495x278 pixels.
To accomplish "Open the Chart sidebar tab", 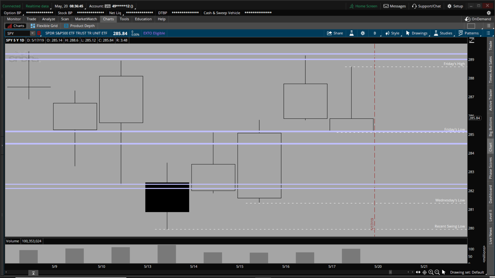I will [x=490, y=147].
